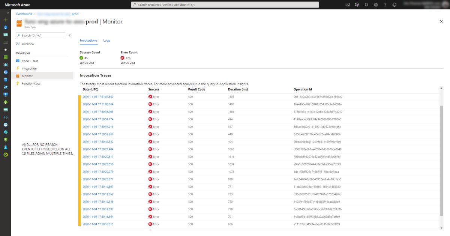The height and width of the screenshot is (236, 450).
Task: Click the Code + Test menu icon
Action: (x=18, y=61)
